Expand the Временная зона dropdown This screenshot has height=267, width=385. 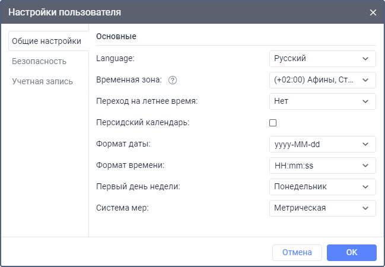point(322,80)
